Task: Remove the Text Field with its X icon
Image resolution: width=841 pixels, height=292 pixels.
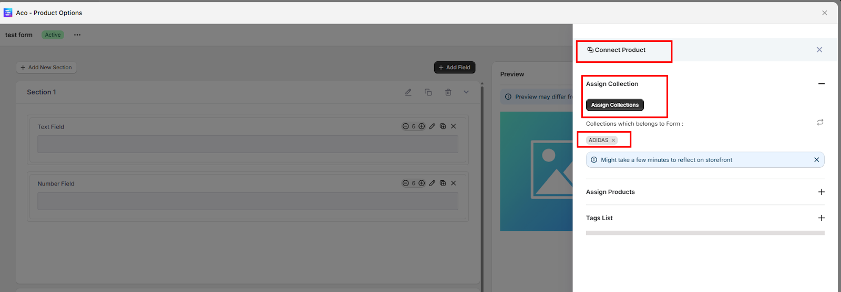Action: (454, 126)
